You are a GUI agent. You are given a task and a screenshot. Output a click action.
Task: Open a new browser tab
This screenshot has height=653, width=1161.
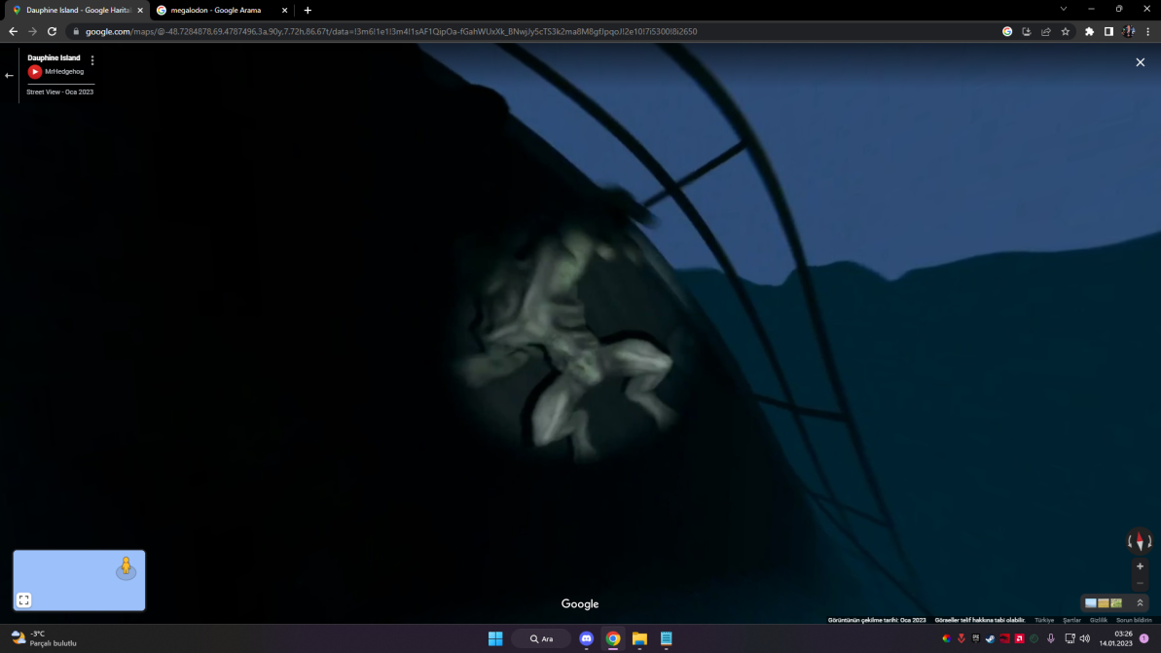pyautogui.click(x=308, y=11)
